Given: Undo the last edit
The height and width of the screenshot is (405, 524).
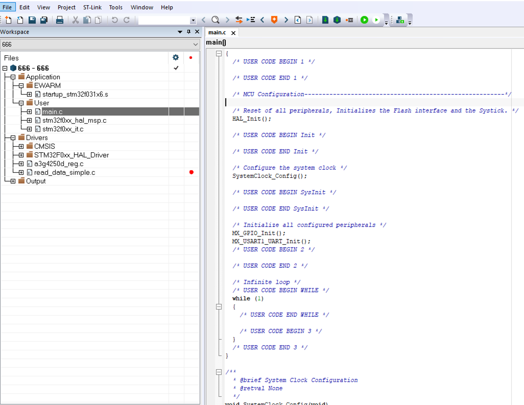Looking at the screenshot, I should [115, 20].
